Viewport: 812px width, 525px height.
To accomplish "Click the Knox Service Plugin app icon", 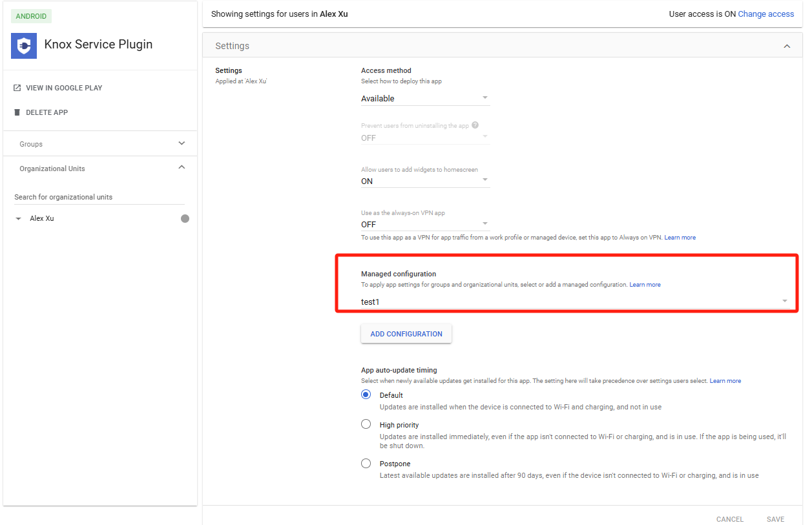I will point(24,45).
